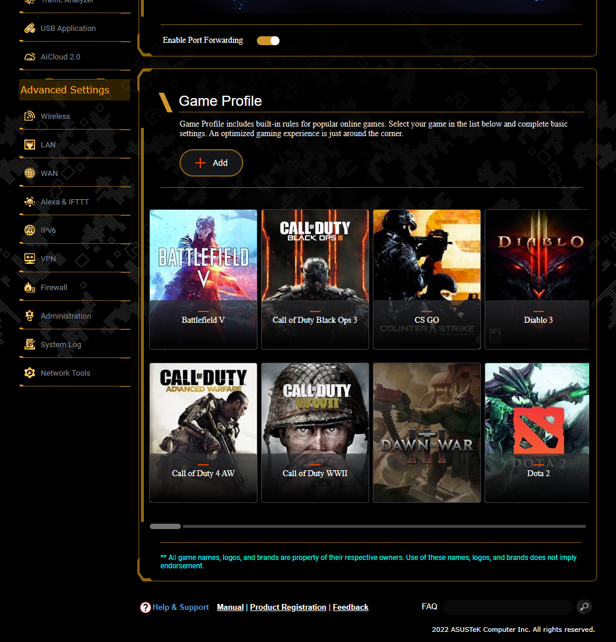Click the Advanced Settings section header
The width and height of the screenshot is (616, 642).
pyautogui.click(x=74, y=90)
